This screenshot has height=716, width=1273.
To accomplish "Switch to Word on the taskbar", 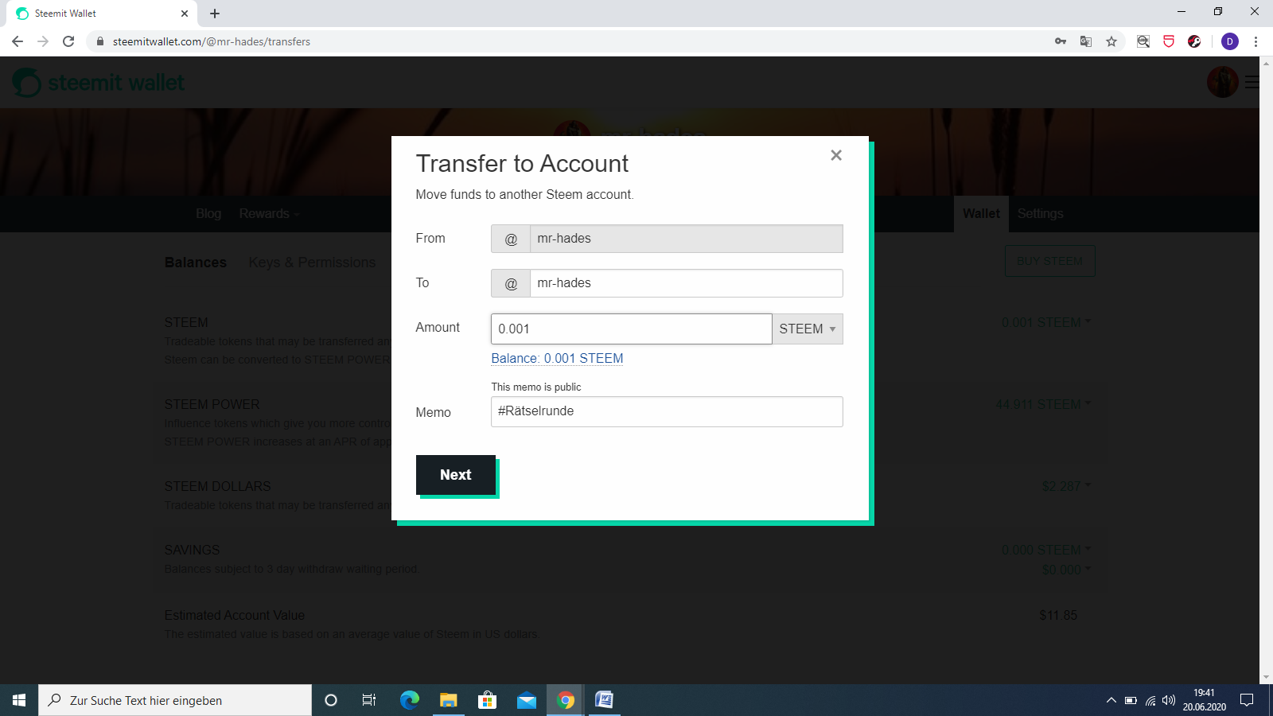I will 605,700.
